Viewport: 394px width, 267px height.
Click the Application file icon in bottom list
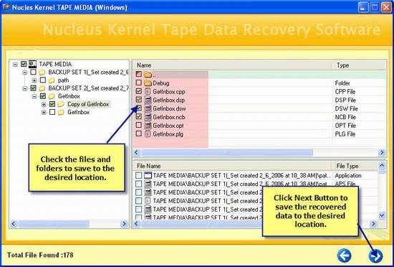pos(148,175)
